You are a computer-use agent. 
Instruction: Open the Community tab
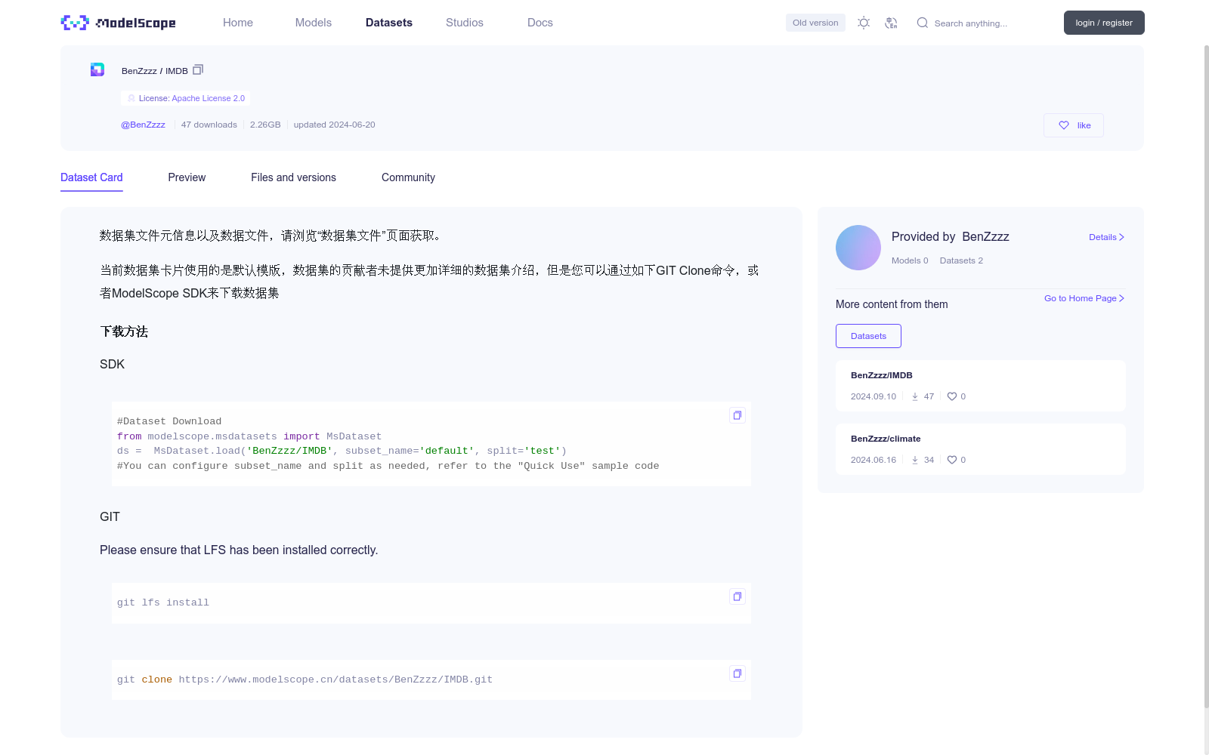408,177
